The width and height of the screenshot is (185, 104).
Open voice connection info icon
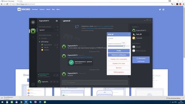(x=54, y=75)
